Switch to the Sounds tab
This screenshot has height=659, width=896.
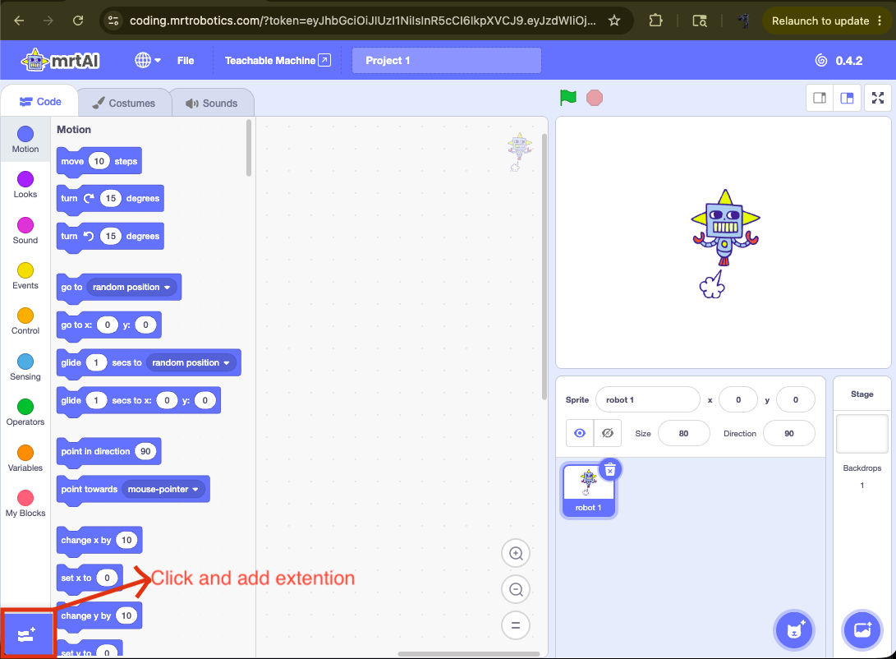click(x=212, y=103)
